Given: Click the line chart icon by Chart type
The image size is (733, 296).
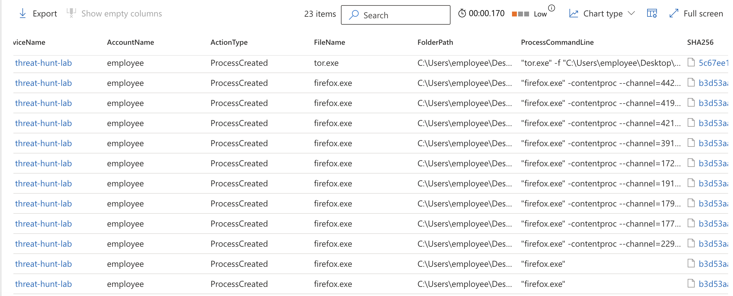Looking at the screenshot, I should 573,13.
